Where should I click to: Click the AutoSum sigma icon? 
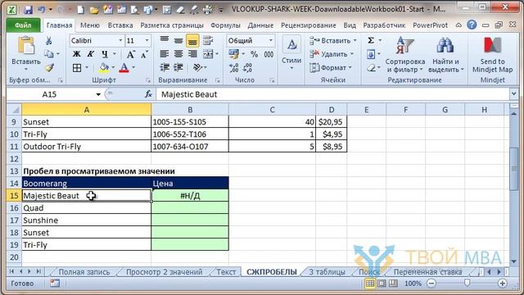(371, 40)
